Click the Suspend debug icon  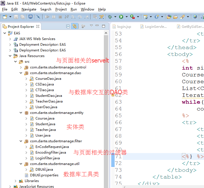54,17
